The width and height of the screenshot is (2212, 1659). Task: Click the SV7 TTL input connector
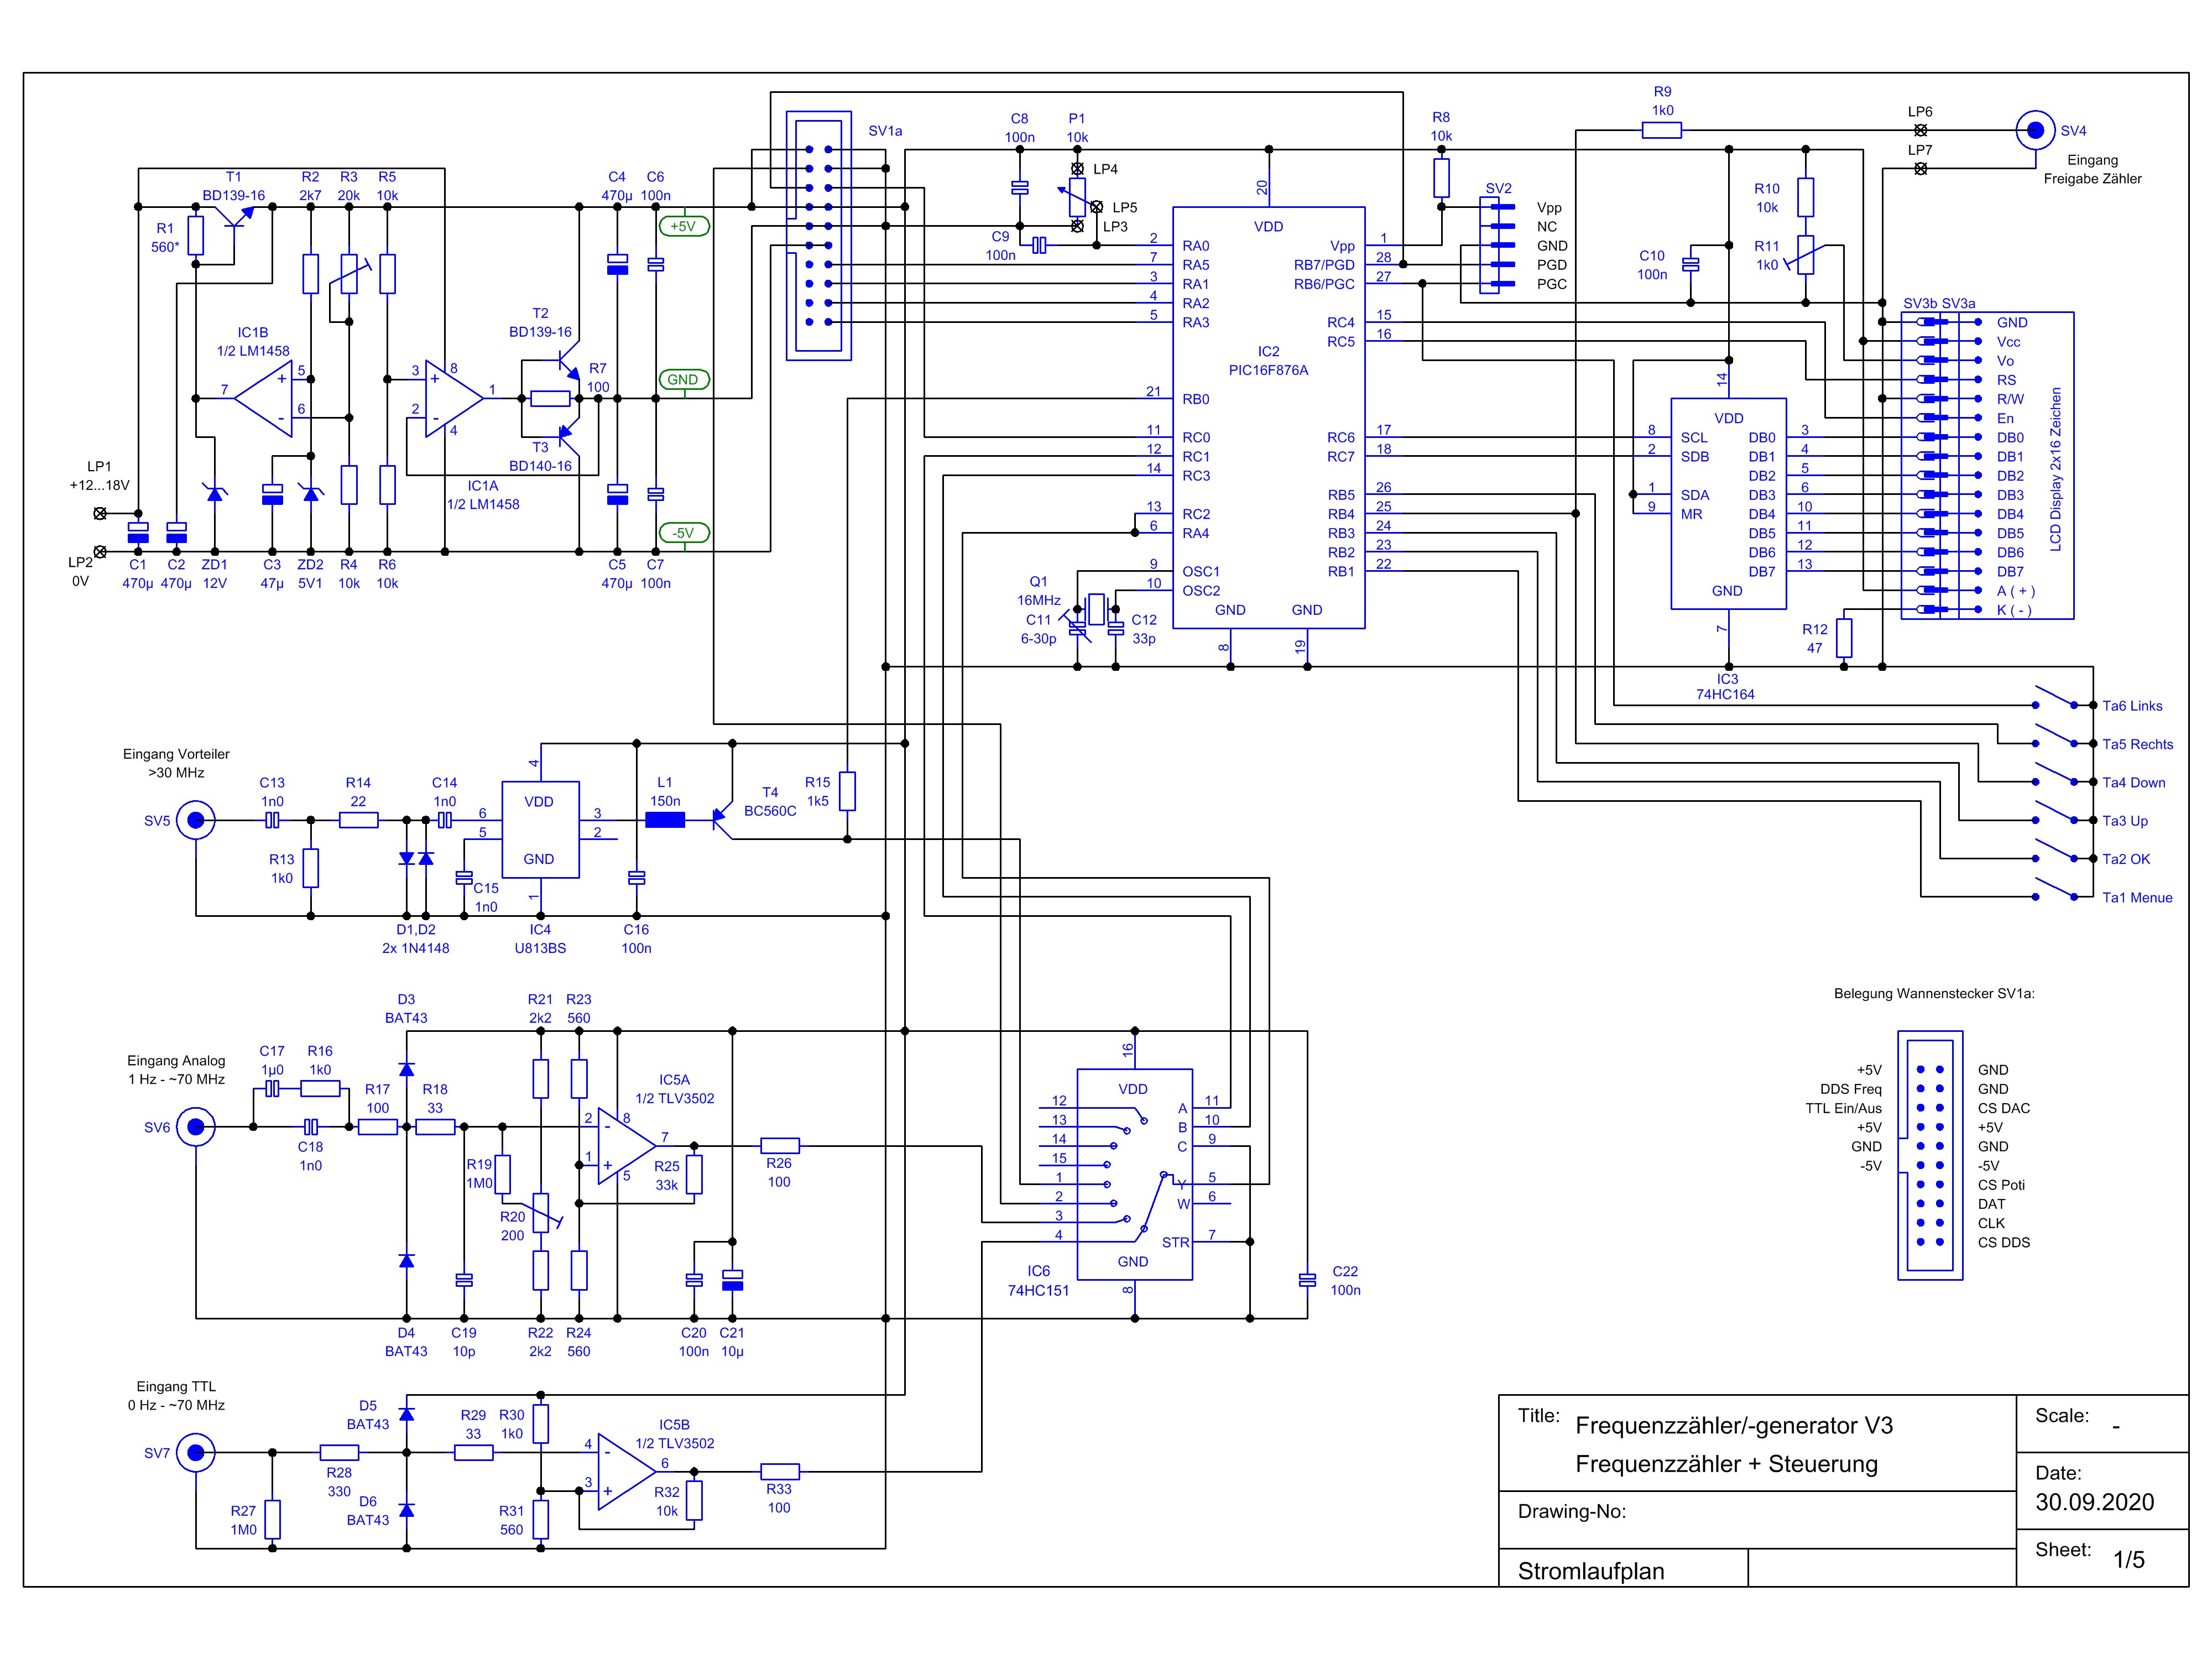[196, 1453]
